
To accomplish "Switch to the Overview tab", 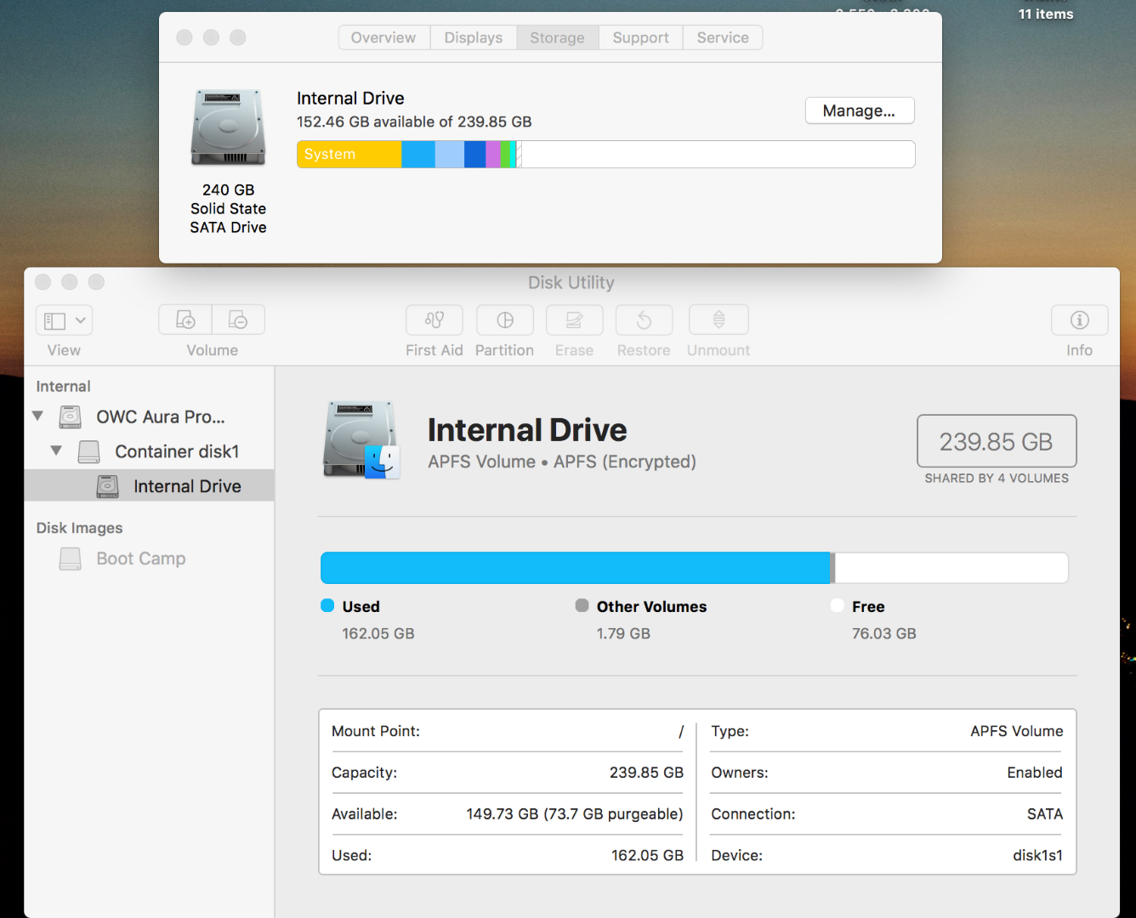I will click(383, 37).
